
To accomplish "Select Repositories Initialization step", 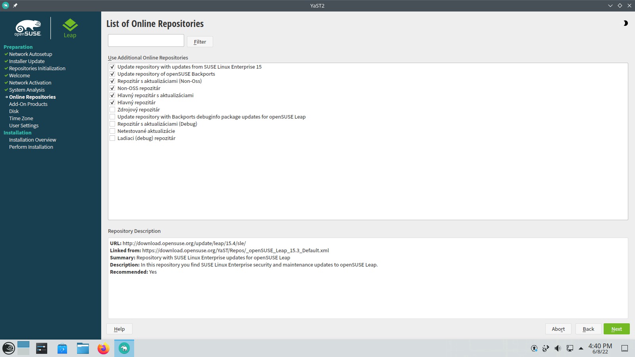I will coord(37,68).
